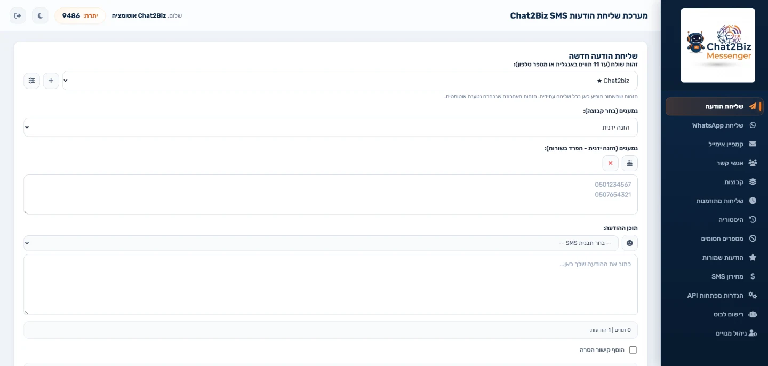The width and height of the screenshot is (768, 366).
Task: Click the gears icon for הגדרות מפתחות API
Action: coord(753,295)
